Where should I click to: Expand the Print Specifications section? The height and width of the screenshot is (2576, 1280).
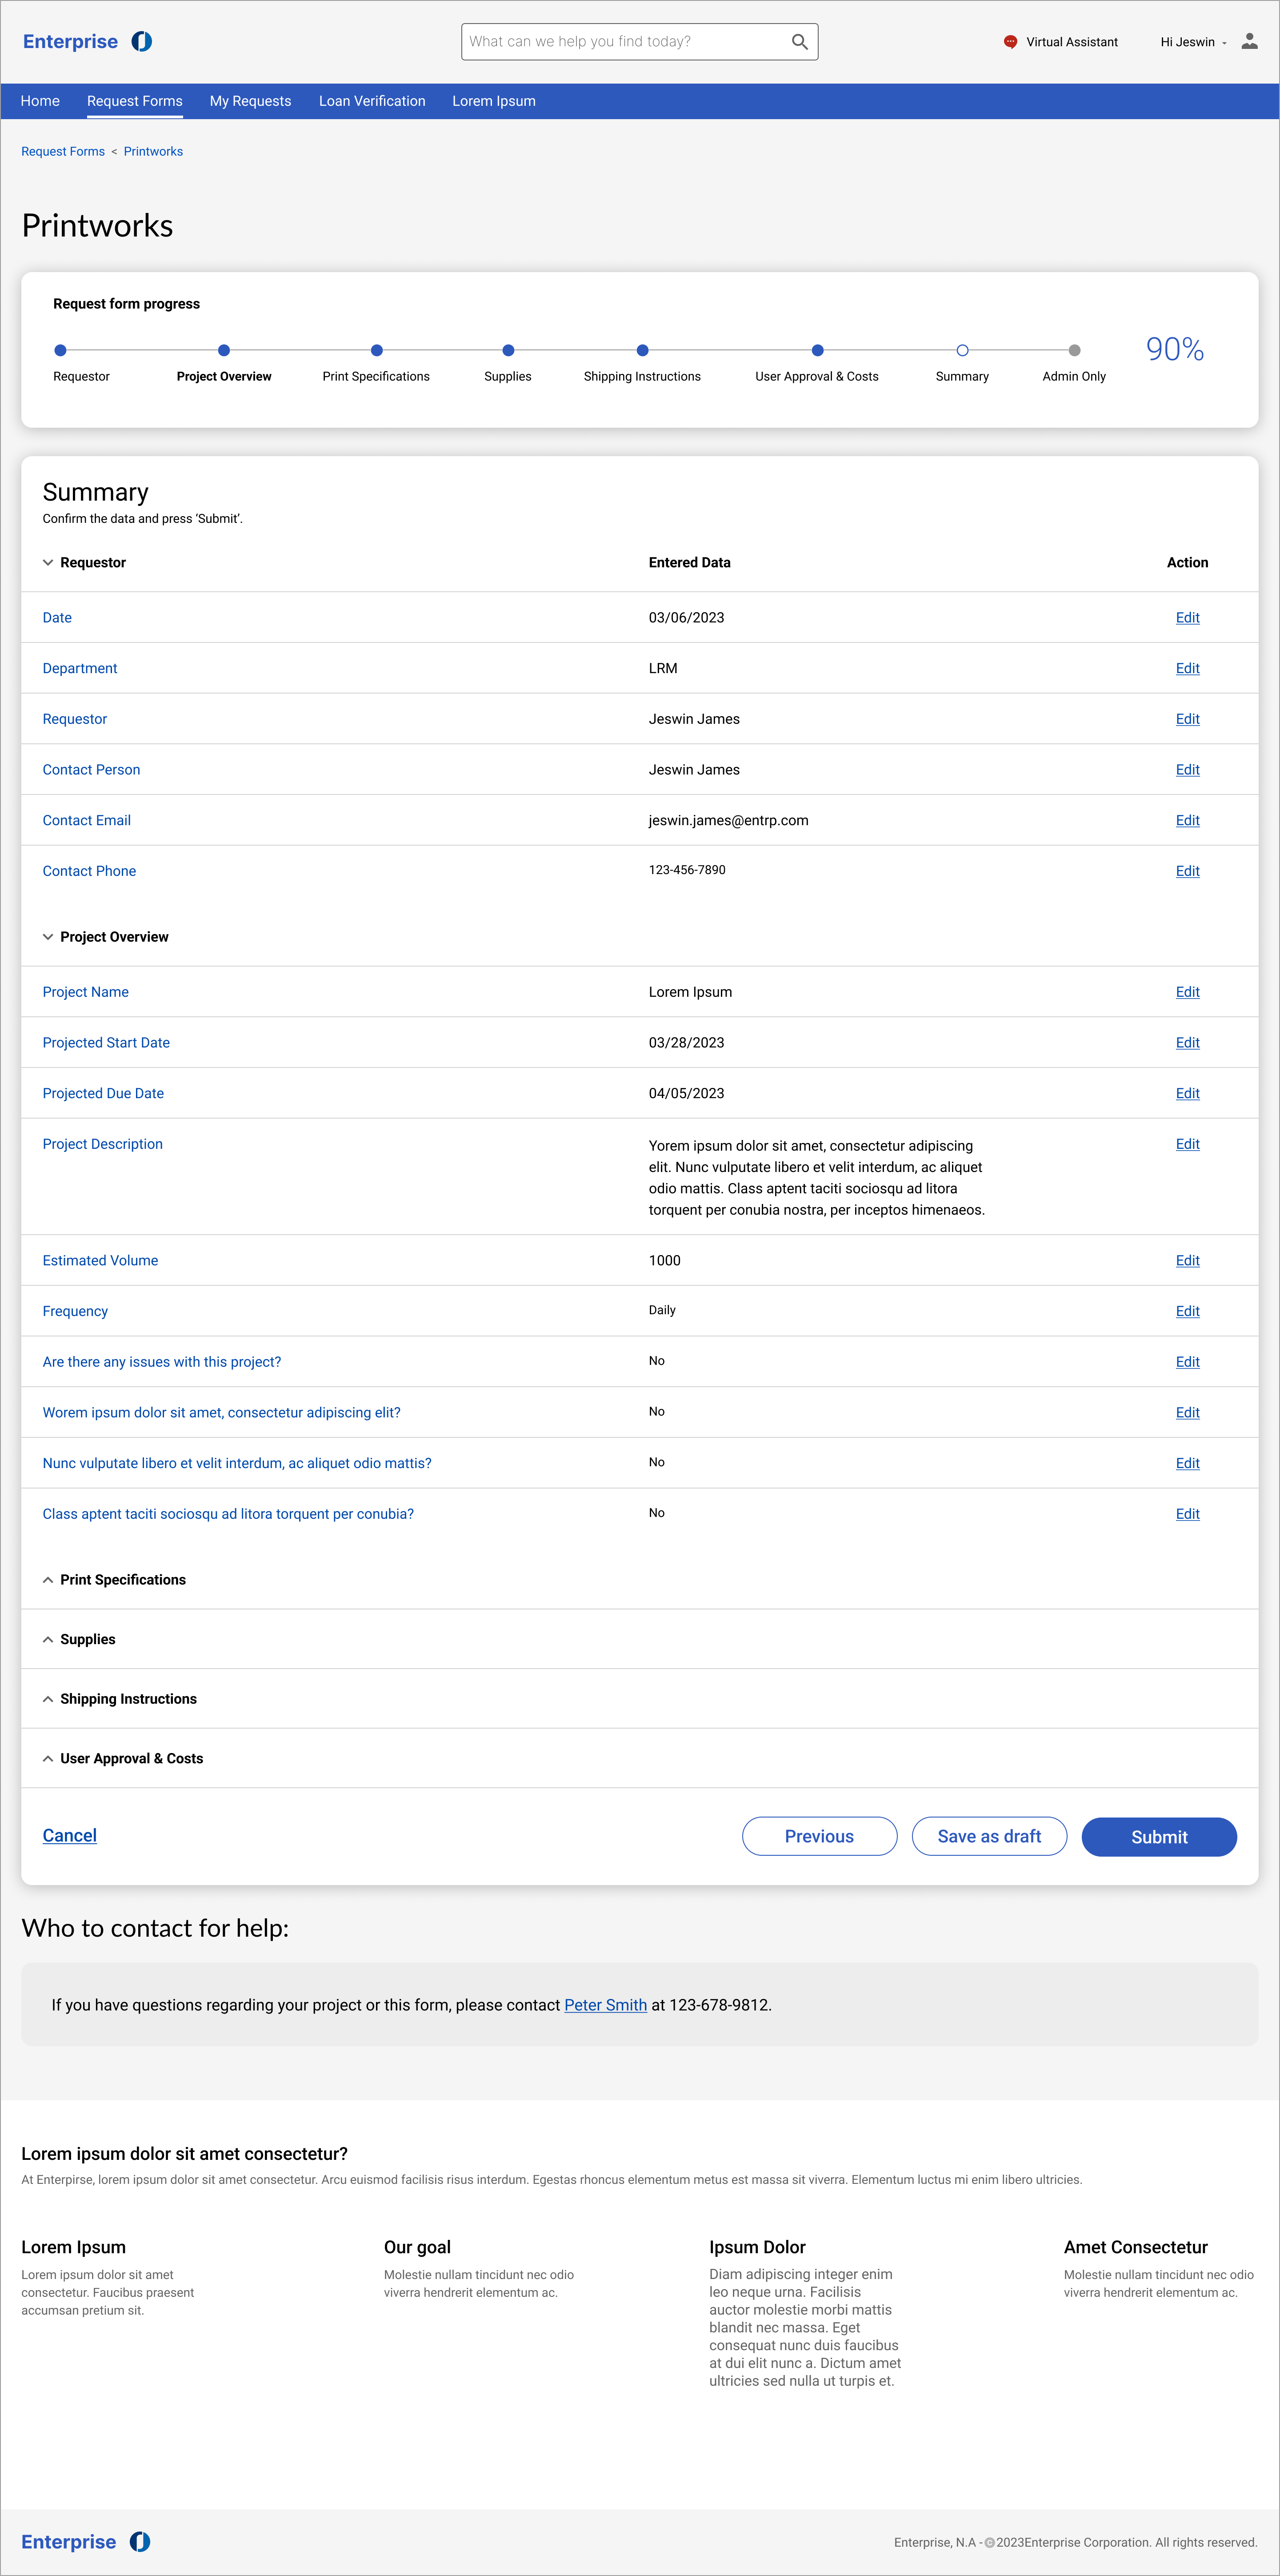click(48, 1580)
